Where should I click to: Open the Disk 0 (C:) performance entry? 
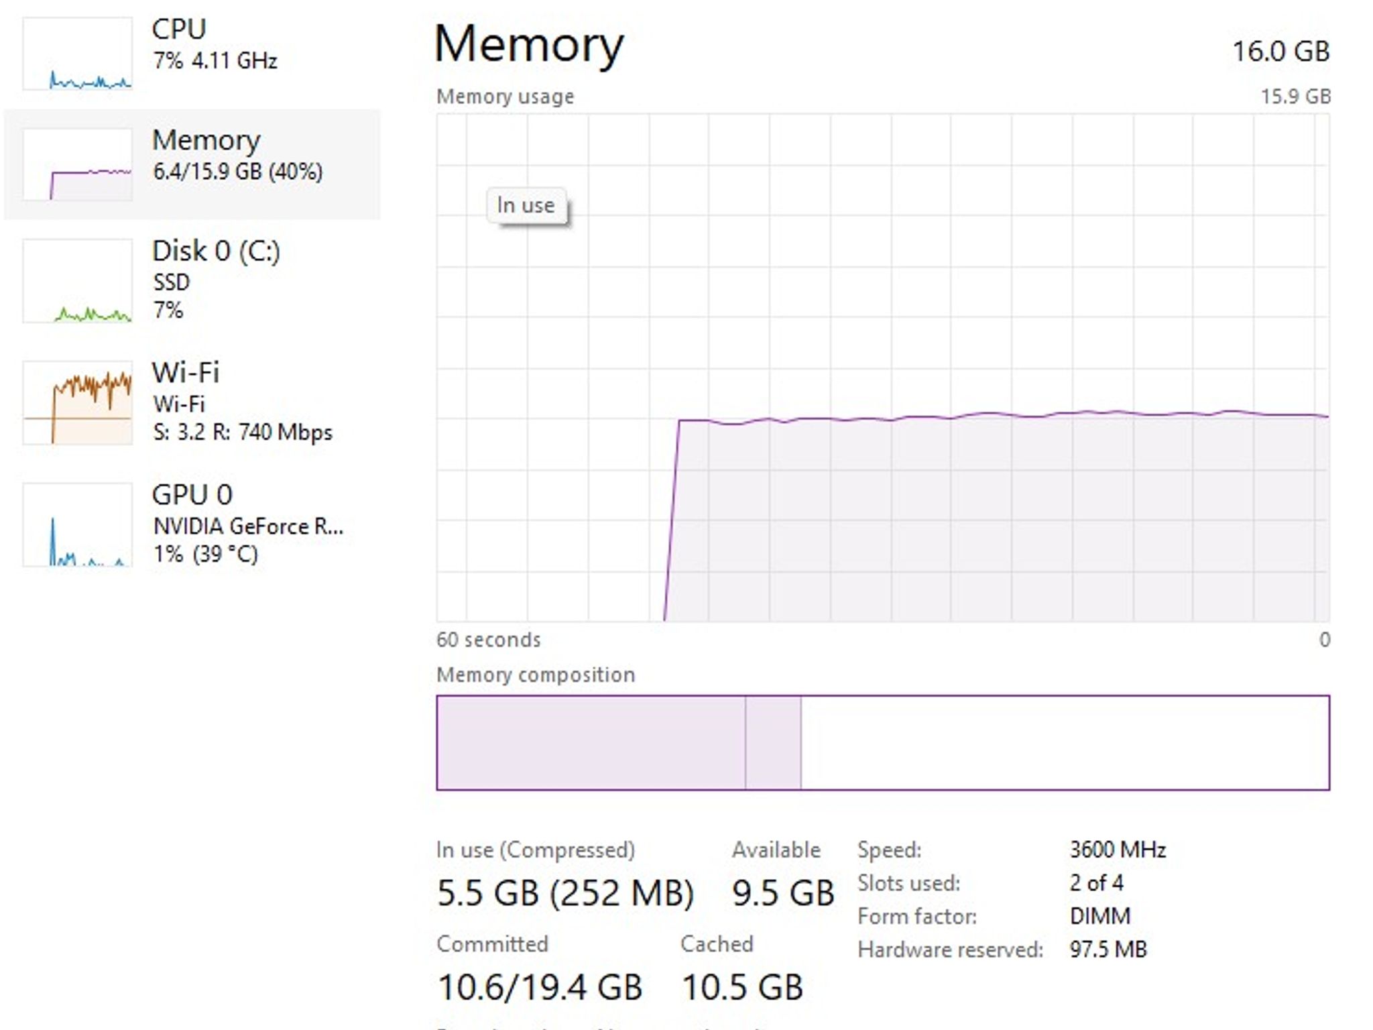coord(192,281)
